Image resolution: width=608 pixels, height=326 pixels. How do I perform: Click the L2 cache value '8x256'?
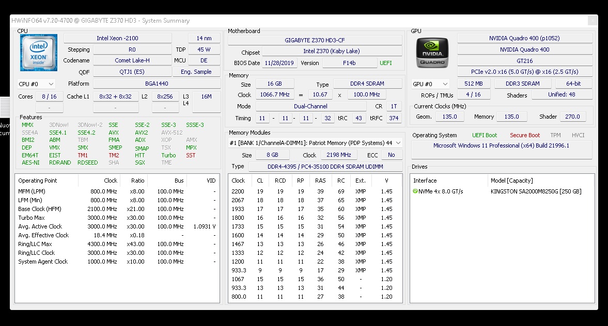click(165, 96)
